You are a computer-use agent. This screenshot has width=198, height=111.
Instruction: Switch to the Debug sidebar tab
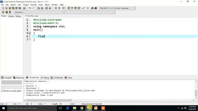pyautogui.click(x=18, y=16)
